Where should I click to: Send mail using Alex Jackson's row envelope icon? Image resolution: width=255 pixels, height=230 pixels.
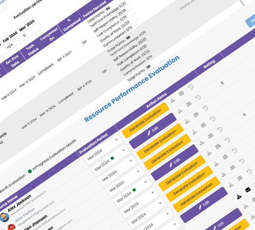(x=181, y=93)
